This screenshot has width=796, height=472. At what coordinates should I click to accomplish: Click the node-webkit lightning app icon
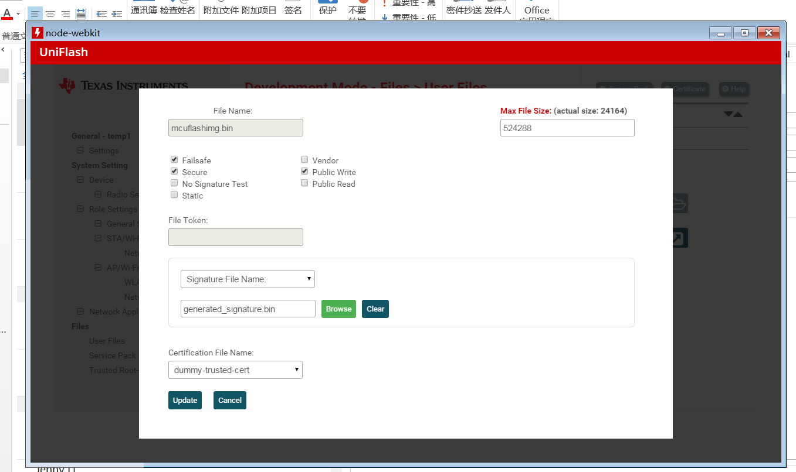(38, 33)
